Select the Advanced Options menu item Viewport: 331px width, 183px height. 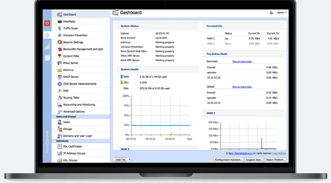tap(81, 112)
